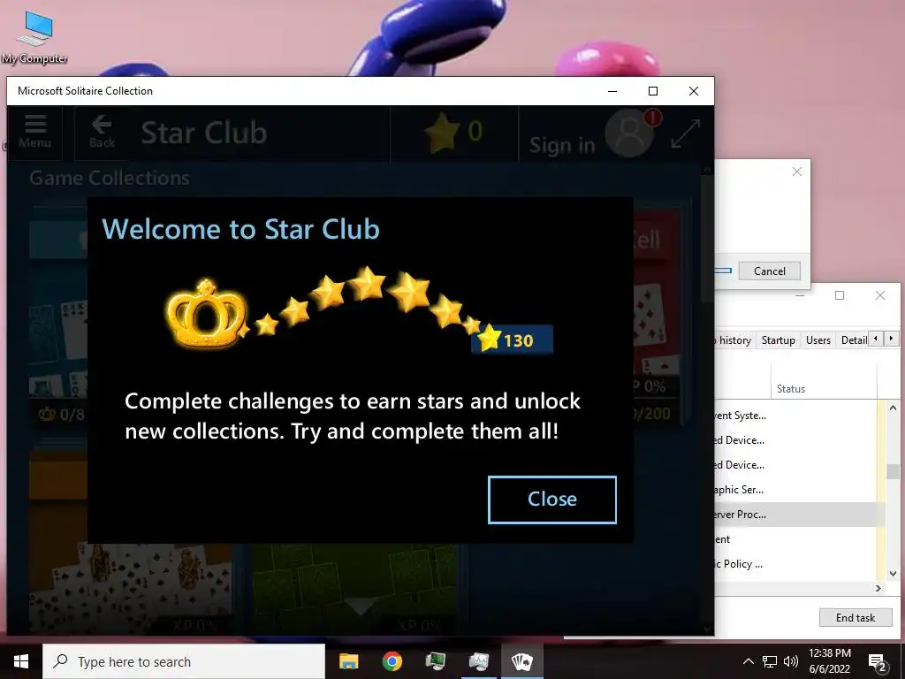
Task: Open the notification center icon
Action: (878, 662)
